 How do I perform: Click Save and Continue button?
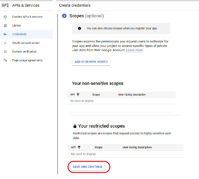point(88,167)
